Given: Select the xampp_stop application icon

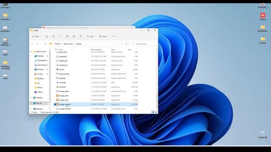Looking at the screenshot, I should 58,100.
